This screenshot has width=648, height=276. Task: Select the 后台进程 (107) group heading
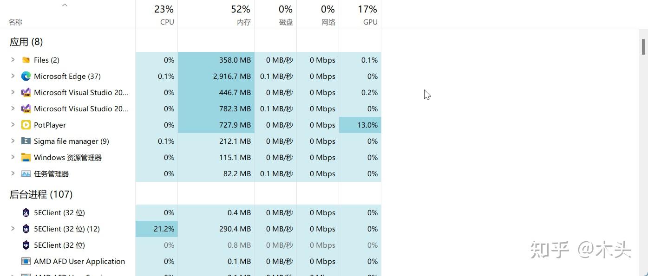pos(41,194)
